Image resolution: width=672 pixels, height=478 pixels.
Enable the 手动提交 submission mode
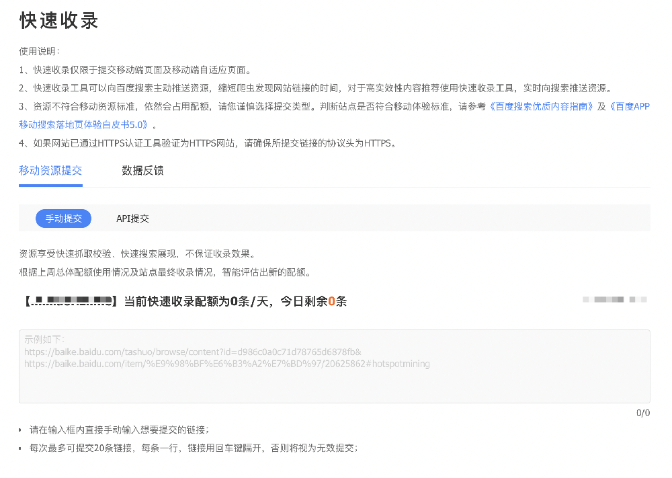(x=63, y=218)
